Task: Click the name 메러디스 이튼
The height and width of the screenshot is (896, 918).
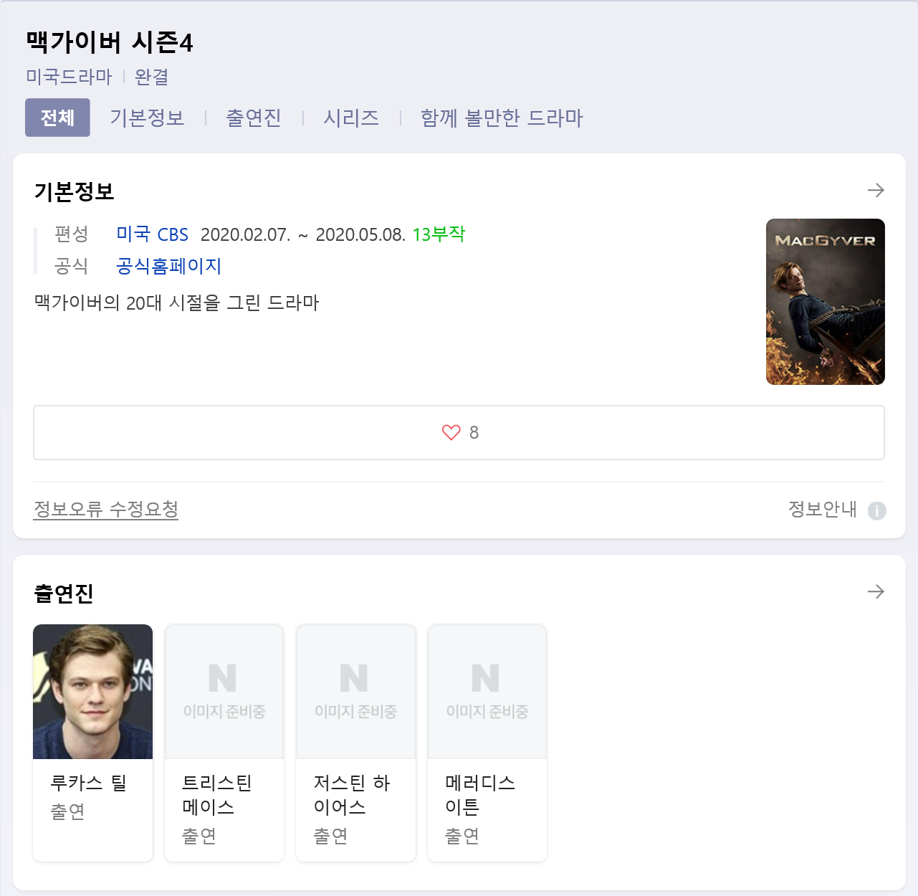Action: click(480, 795)
